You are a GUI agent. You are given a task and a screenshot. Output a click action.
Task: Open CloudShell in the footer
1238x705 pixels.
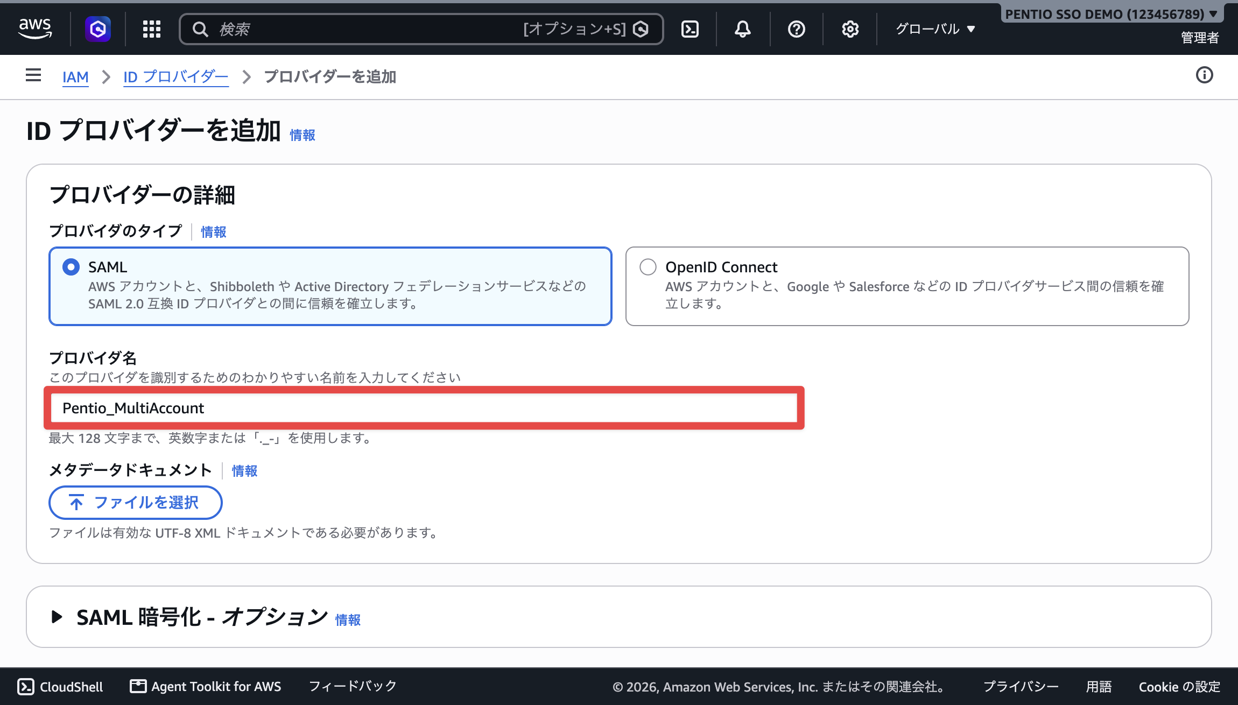(60, 687)
